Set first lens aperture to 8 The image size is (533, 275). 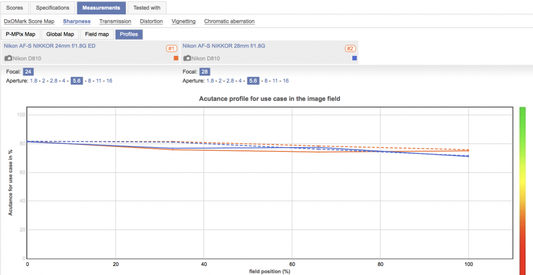click(x=90, y=81)
